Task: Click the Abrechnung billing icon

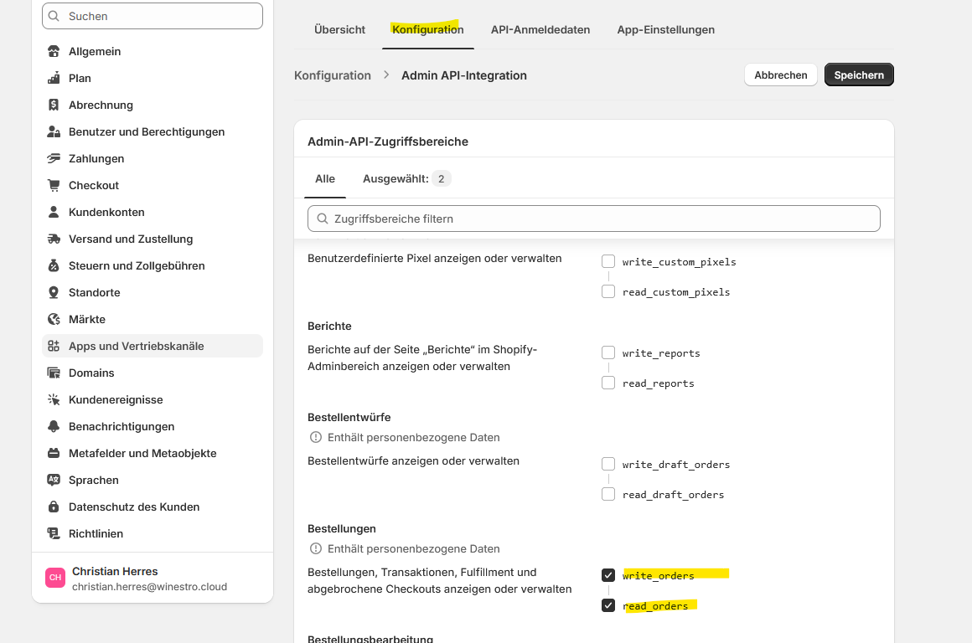Action: pos(54,105)
